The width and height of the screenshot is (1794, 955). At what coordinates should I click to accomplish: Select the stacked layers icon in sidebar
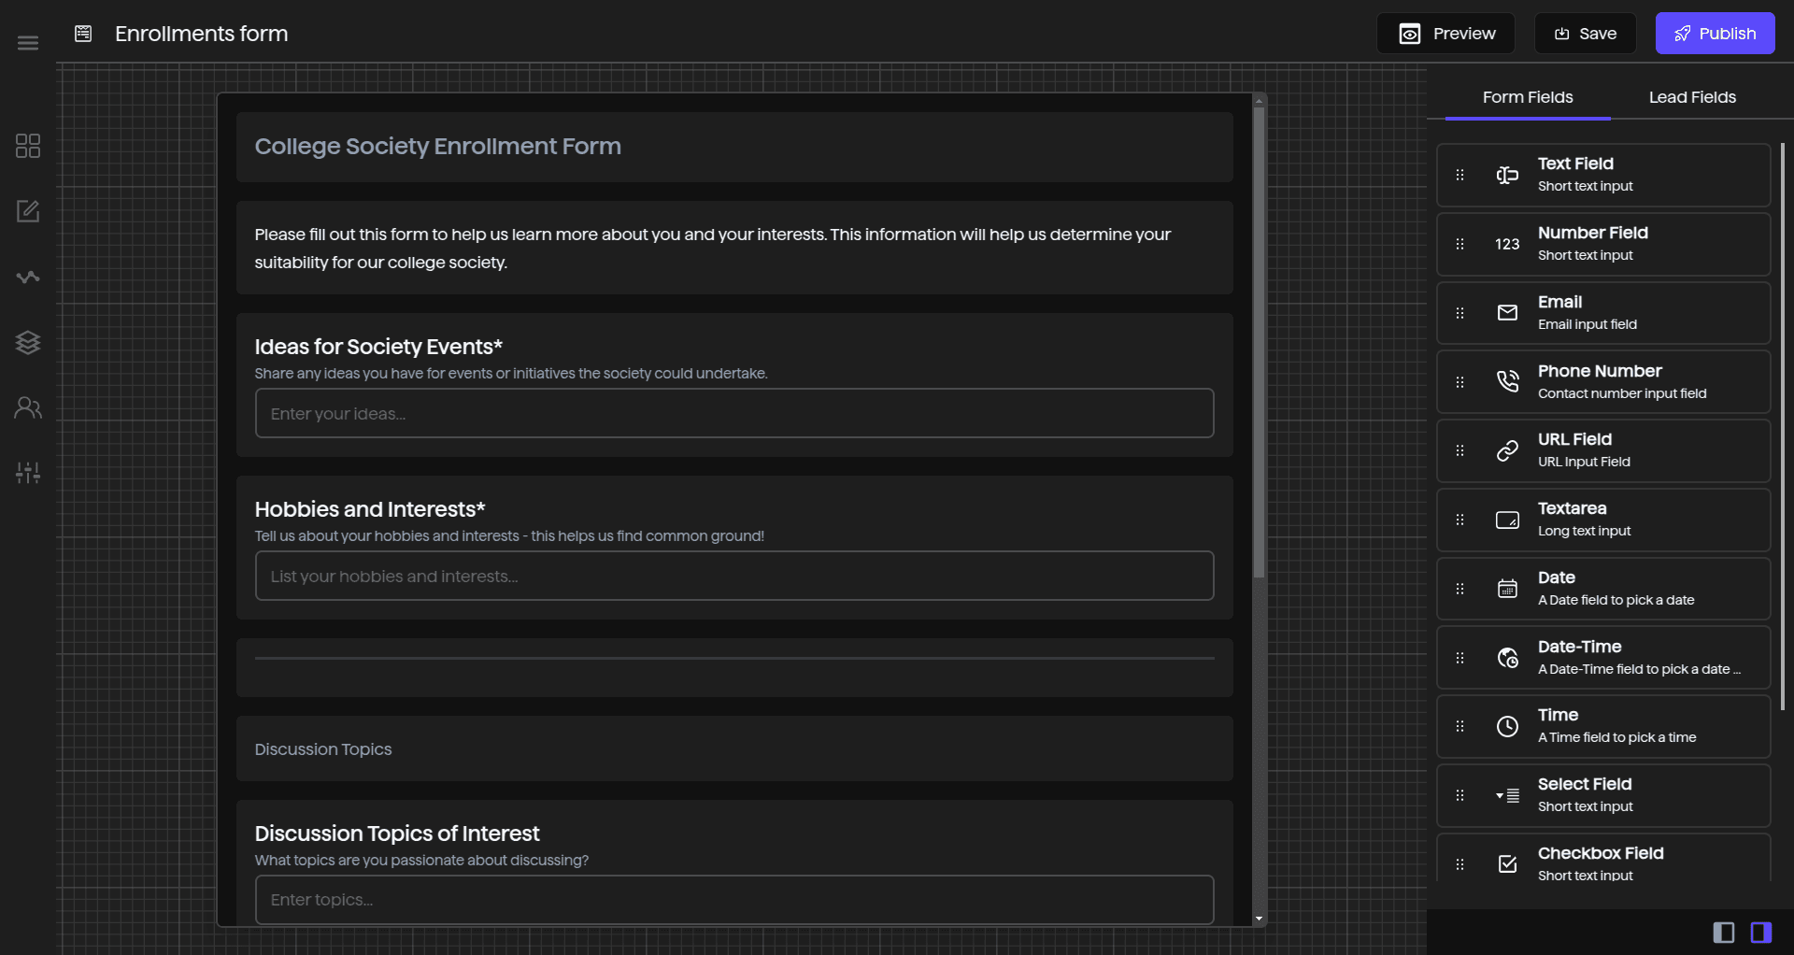tap(28, 342)
